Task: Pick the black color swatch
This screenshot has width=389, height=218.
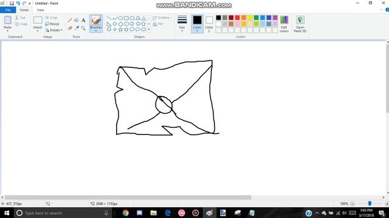Action: click(x=219, y=18)
